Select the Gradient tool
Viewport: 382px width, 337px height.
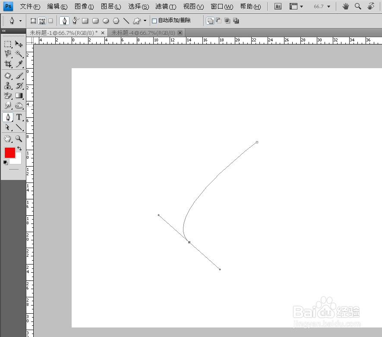coord(19,95)
